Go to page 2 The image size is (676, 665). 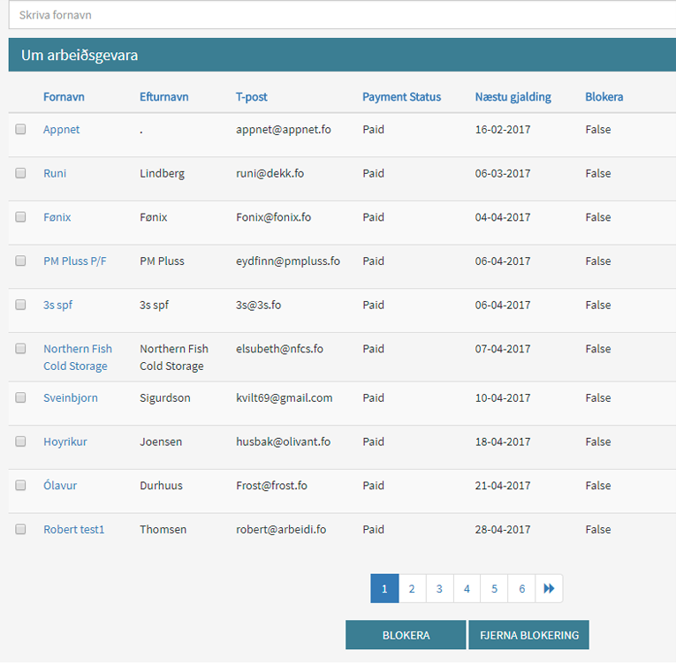coord(412,588)
